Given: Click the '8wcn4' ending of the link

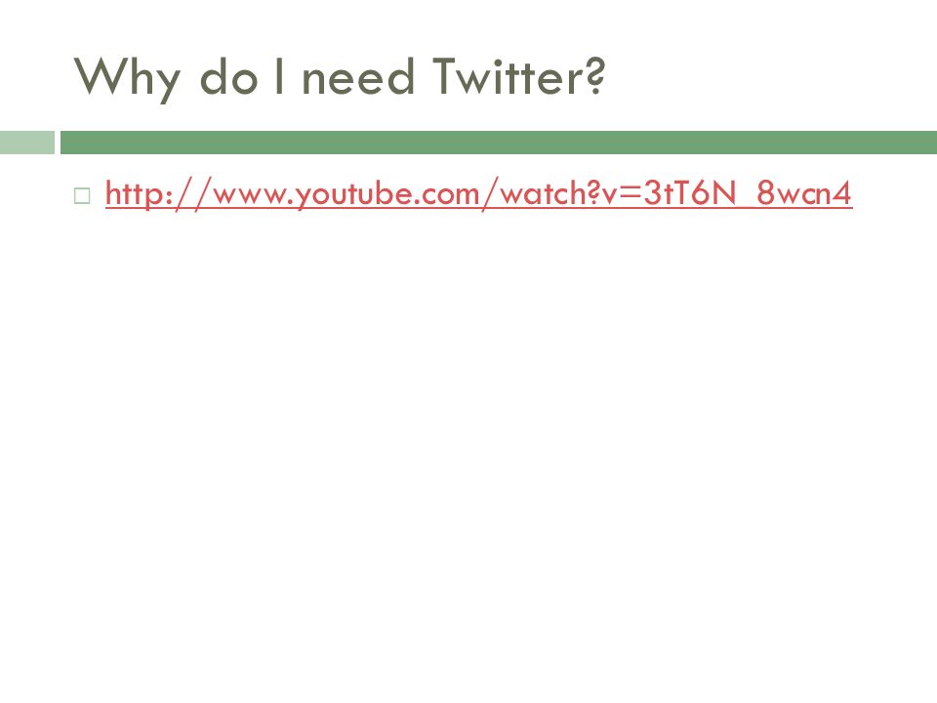Looking at the screenshot, I should pyautogui.click(x=804, y=193).
